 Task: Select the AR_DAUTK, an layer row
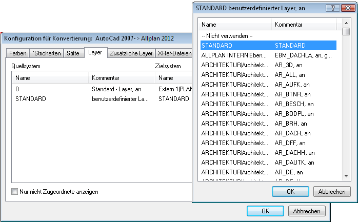pos(268,163)
